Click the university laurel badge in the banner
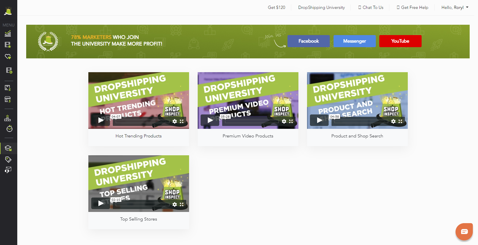 [x=48, y=41]
